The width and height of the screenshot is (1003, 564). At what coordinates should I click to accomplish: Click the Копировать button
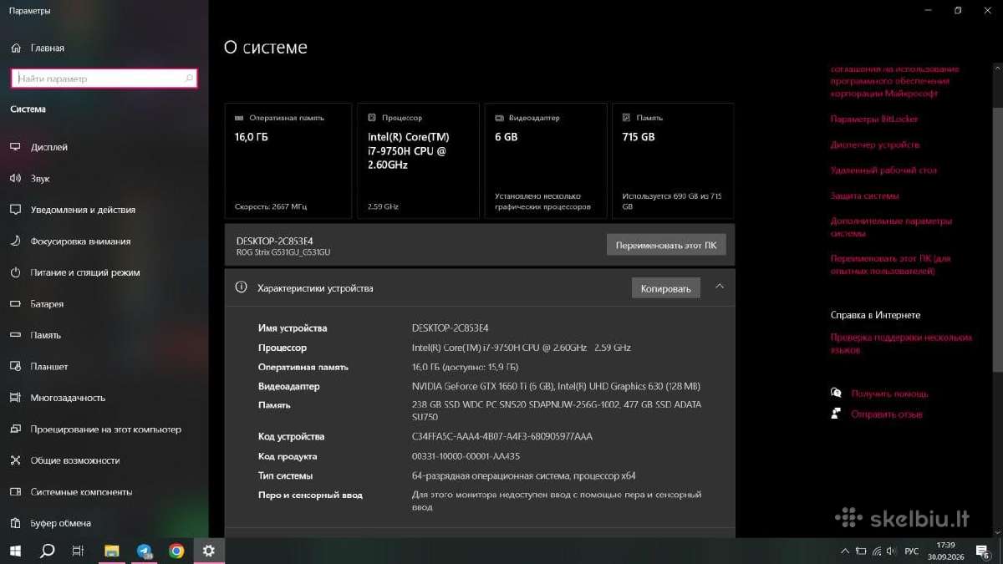(x=665, y=288)
